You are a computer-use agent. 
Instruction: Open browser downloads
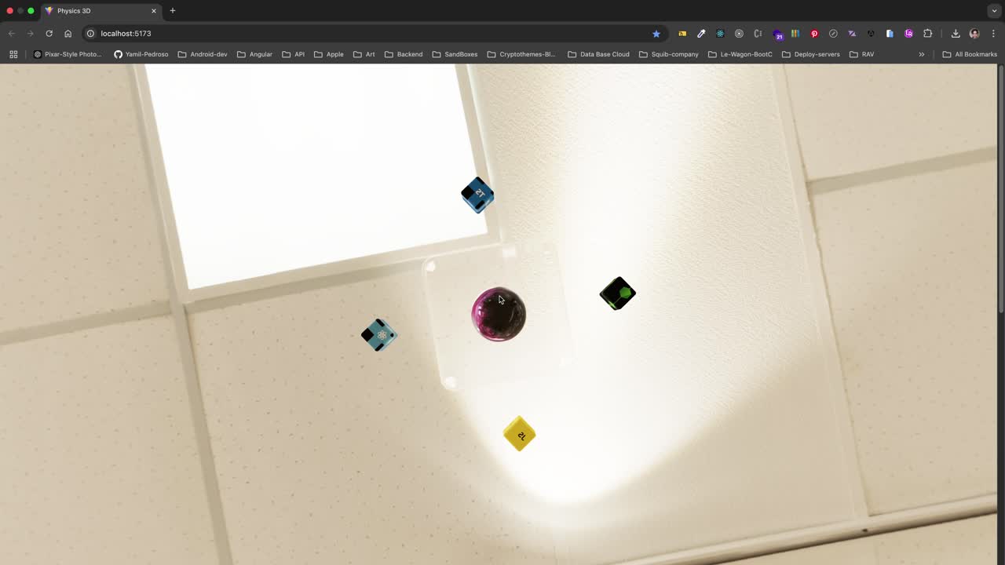click(956, 34)
